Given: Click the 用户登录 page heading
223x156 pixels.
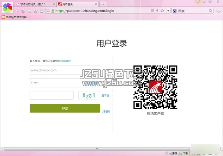Looking at the screenshot, I should pyautogui.click(x=111, y=43).
